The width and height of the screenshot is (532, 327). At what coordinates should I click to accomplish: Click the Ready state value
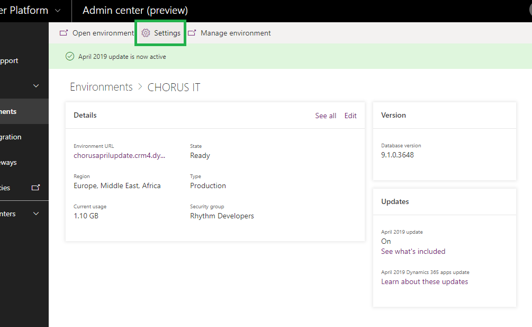200,155
